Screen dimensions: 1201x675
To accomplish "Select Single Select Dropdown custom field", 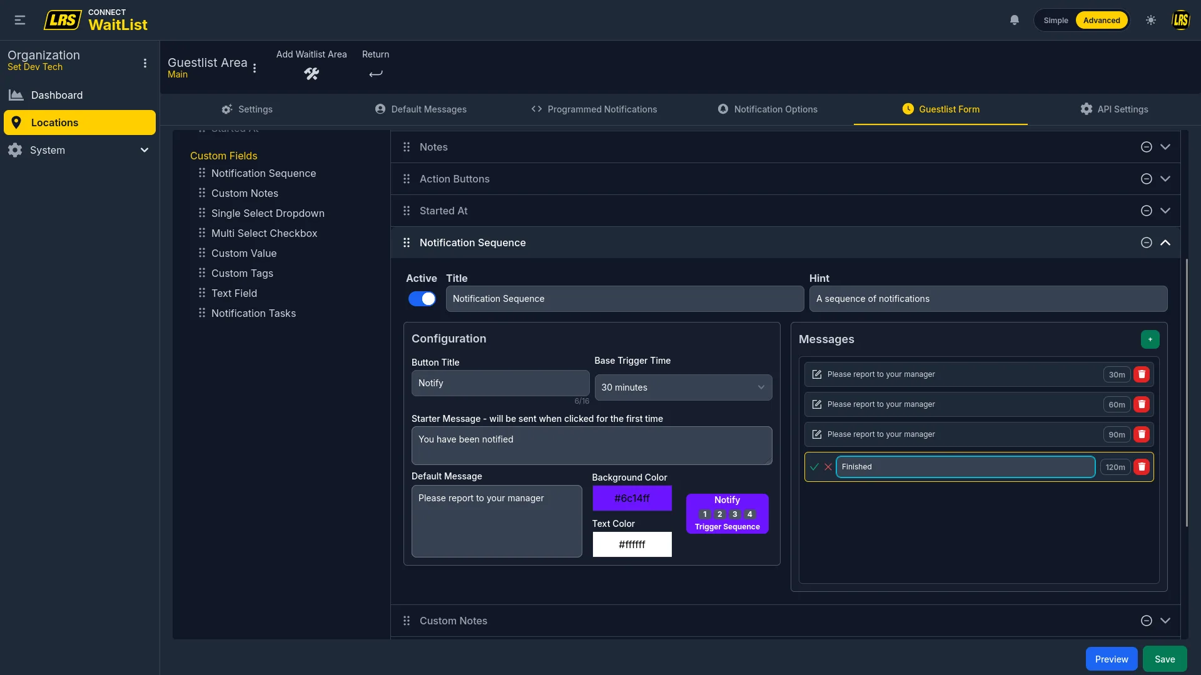I will (x=268, y=213).
